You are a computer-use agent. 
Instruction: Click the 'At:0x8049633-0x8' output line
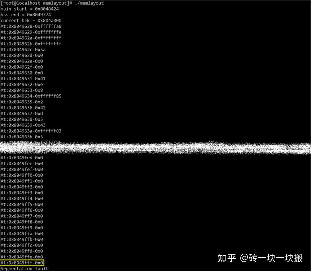click(22, 90)
